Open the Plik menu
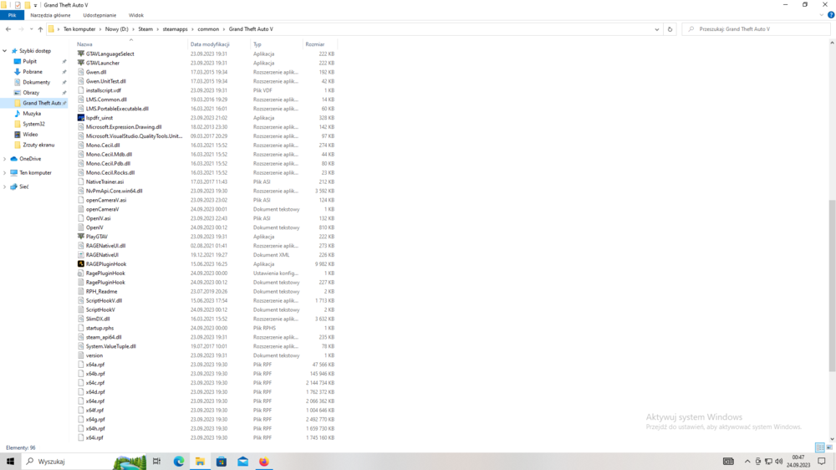This screenshot has width=836, height=470. coord(12,15)
